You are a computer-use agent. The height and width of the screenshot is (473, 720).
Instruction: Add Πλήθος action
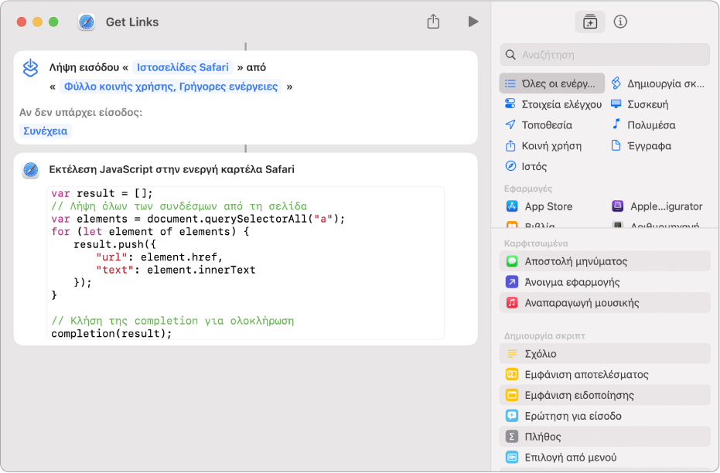pos(605,437)
